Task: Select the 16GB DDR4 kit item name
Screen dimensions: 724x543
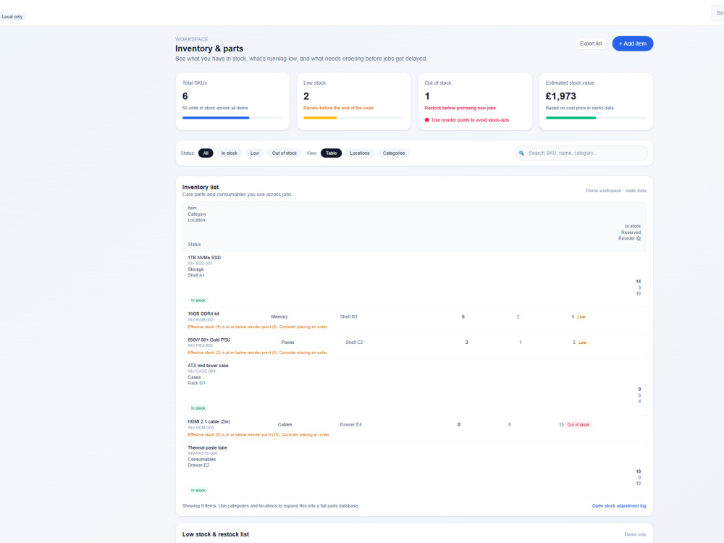Action: click(203, 314)
